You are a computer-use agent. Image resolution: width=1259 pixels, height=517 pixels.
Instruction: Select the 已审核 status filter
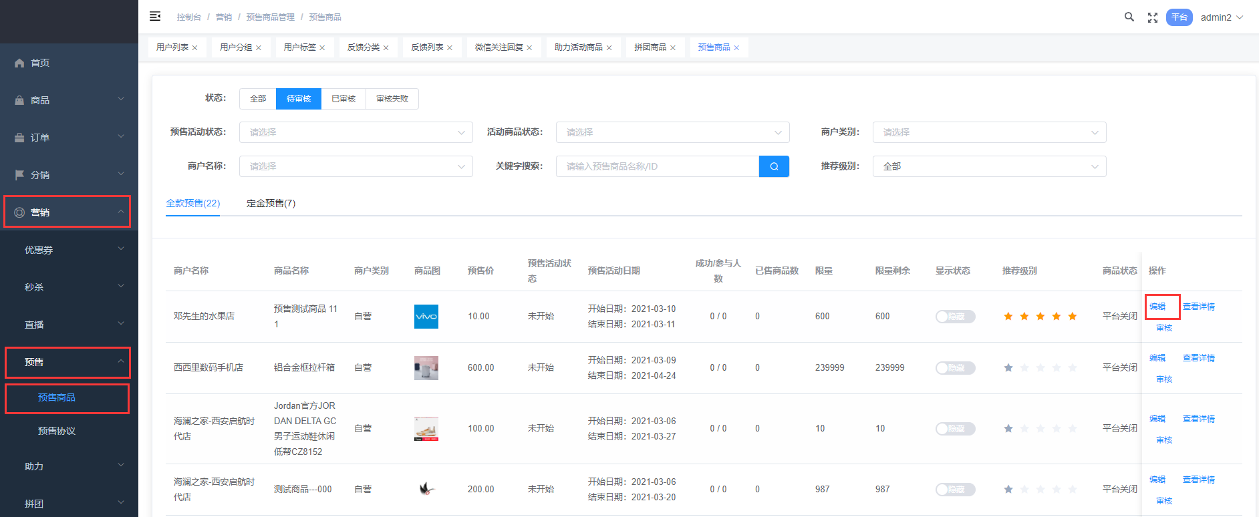[343, 99]
